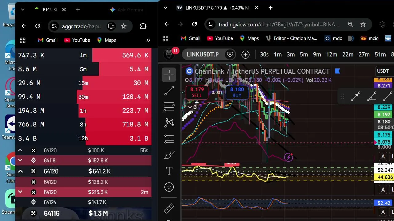Select the 30s timeframe
The image size is (394, 221).
pos(264,55)
